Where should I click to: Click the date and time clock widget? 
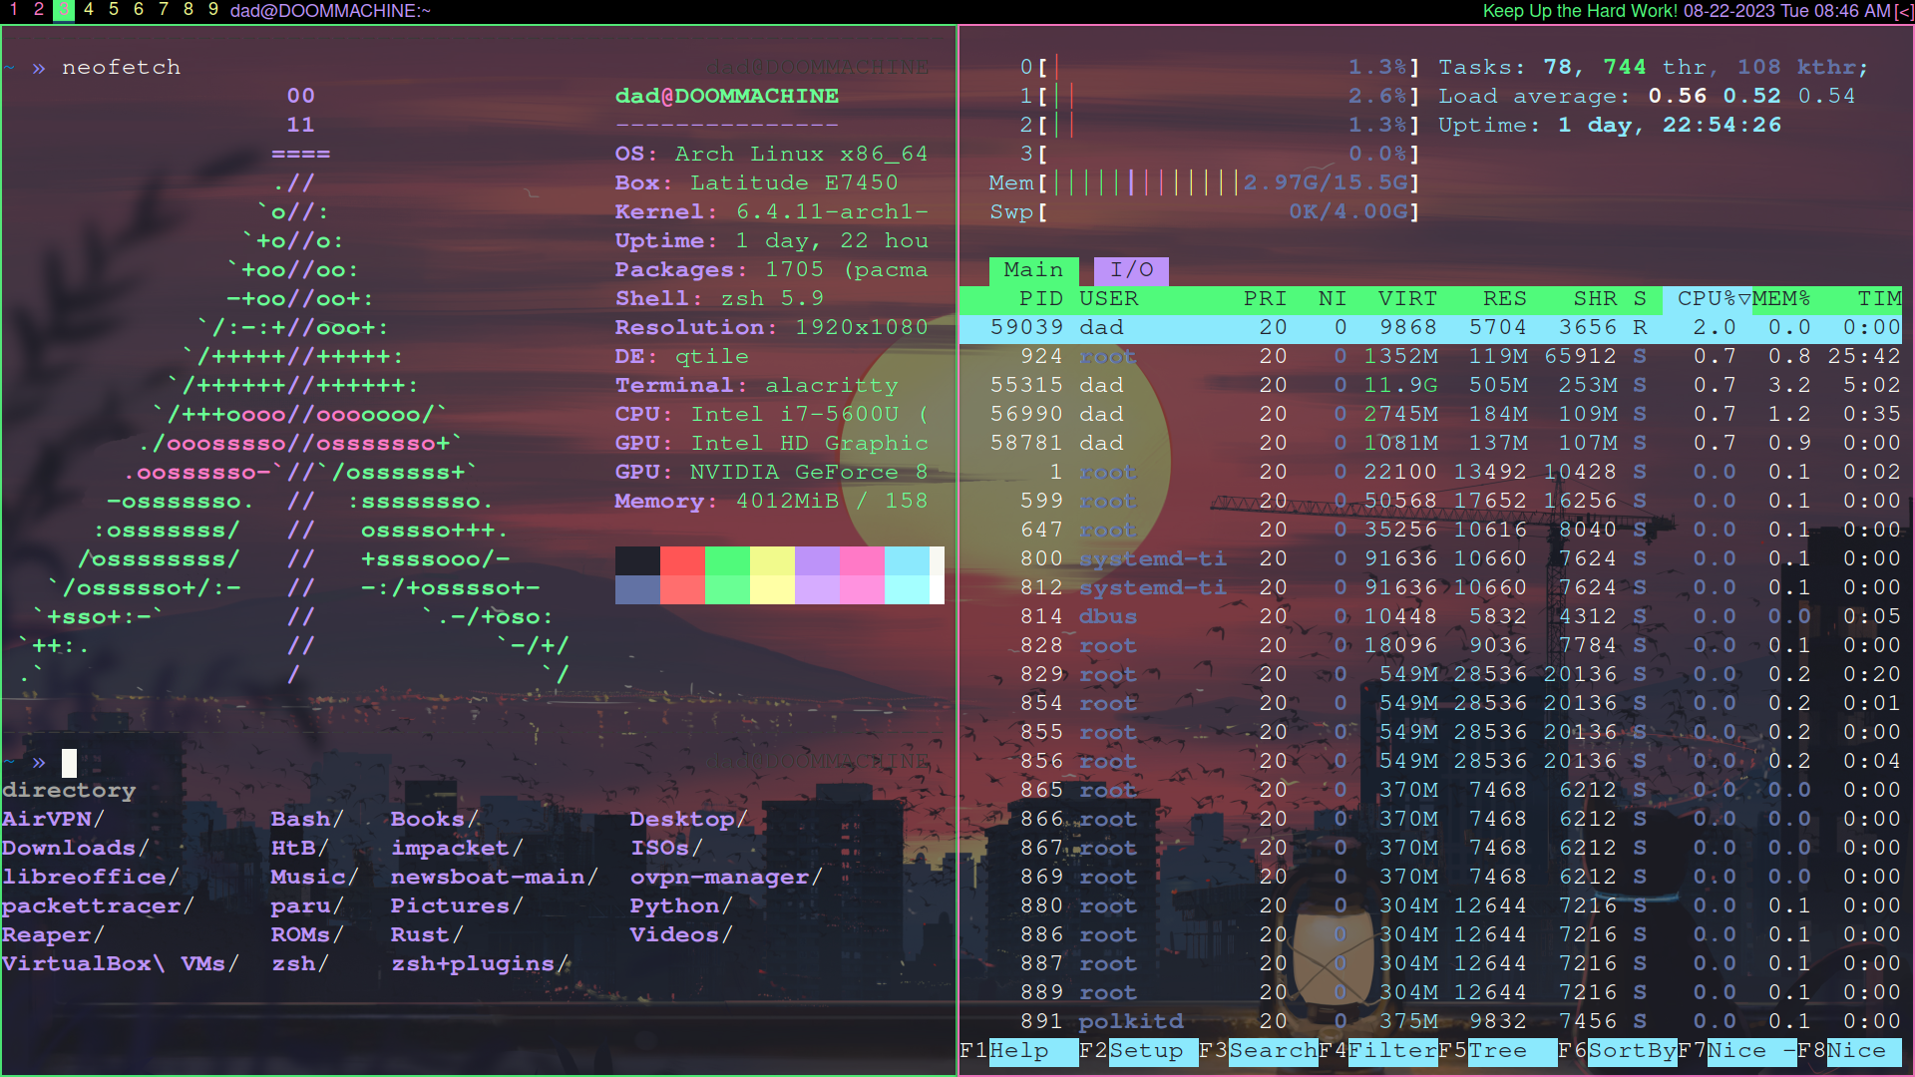[x=1787, y=11]
